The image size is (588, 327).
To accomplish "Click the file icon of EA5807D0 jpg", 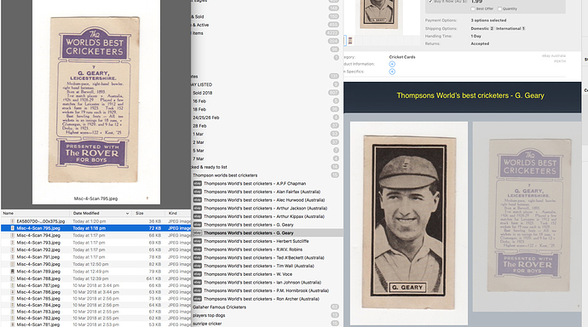I will click(x=13, y=221).
